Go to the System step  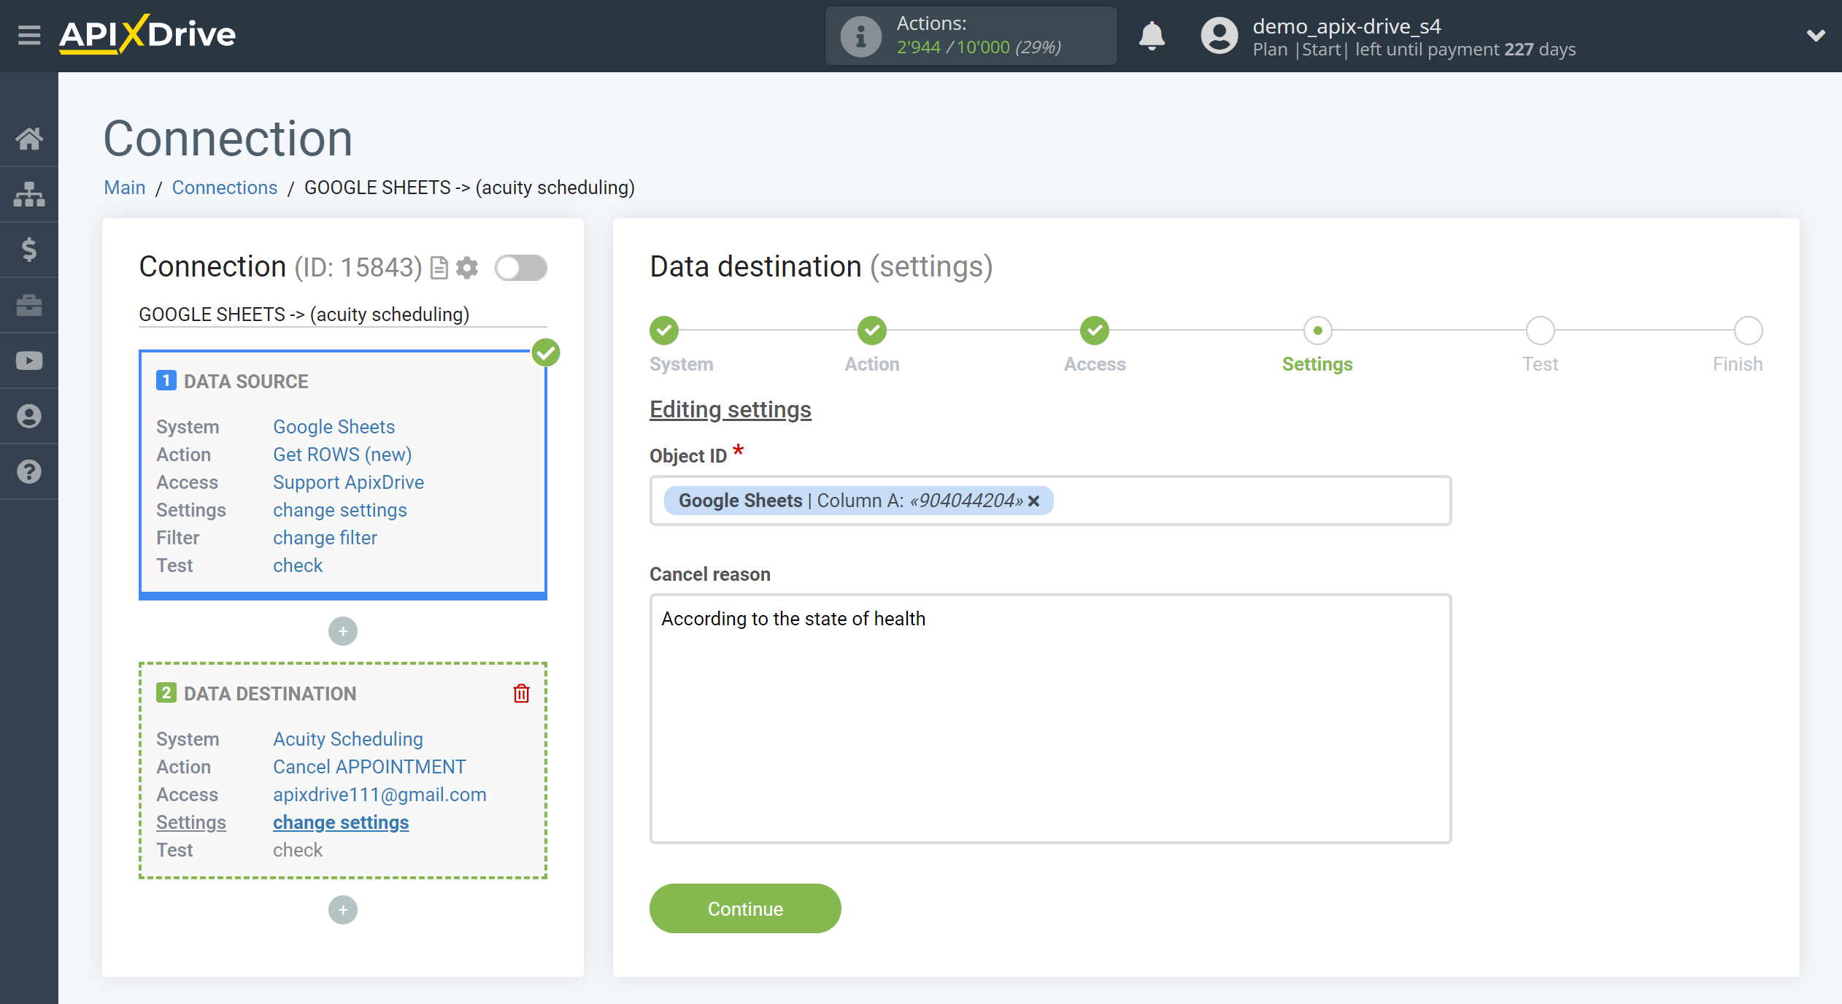click(x=664, y=331)
